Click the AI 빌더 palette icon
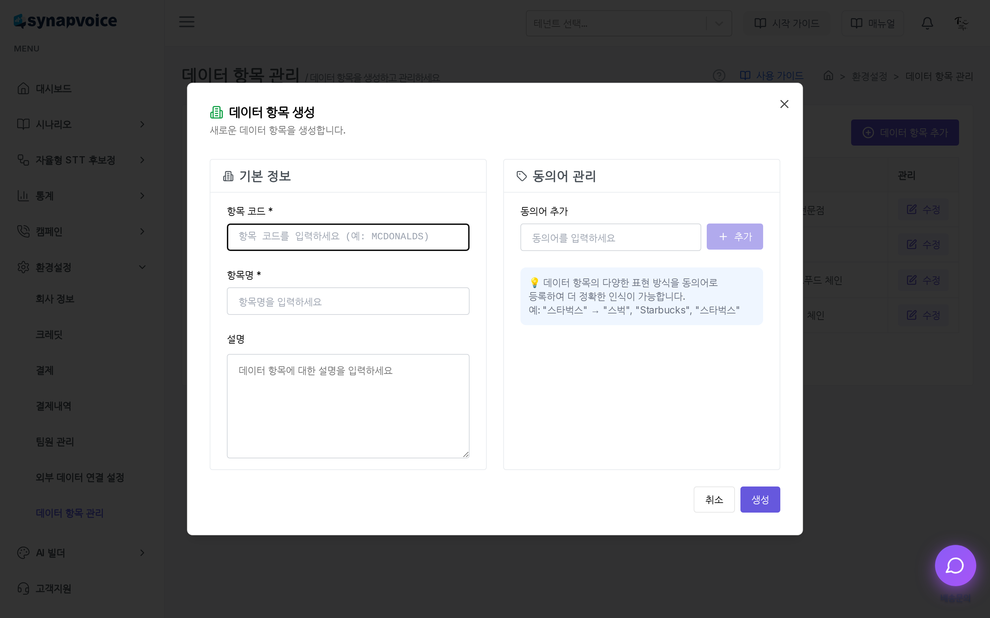990x618 pixels. tap(23, 553)
